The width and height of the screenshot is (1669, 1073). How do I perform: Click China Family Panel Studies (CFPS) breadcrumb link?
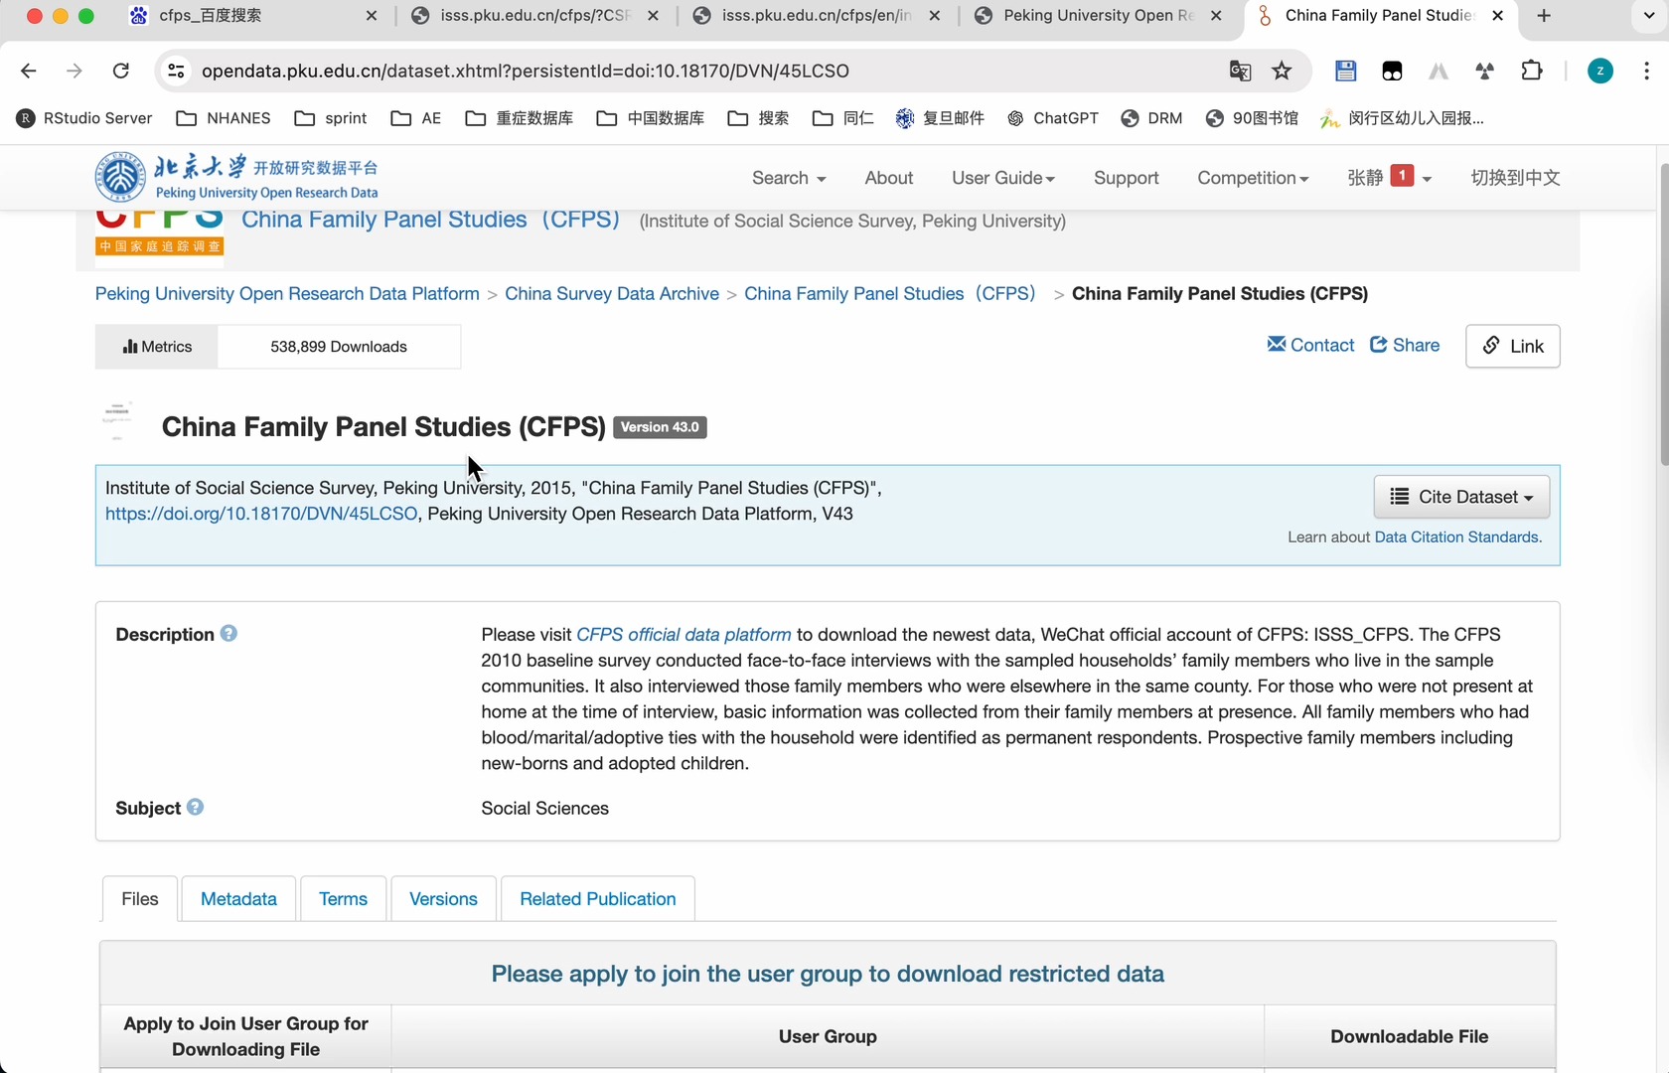click(890, 294)
